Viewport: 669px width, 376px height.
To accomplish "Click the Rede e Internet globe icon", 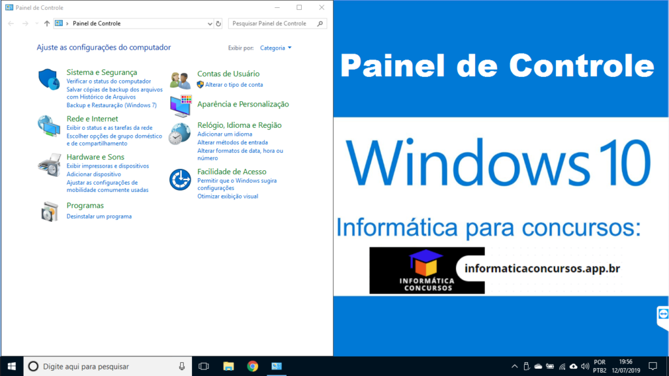I will click(49, 125).
